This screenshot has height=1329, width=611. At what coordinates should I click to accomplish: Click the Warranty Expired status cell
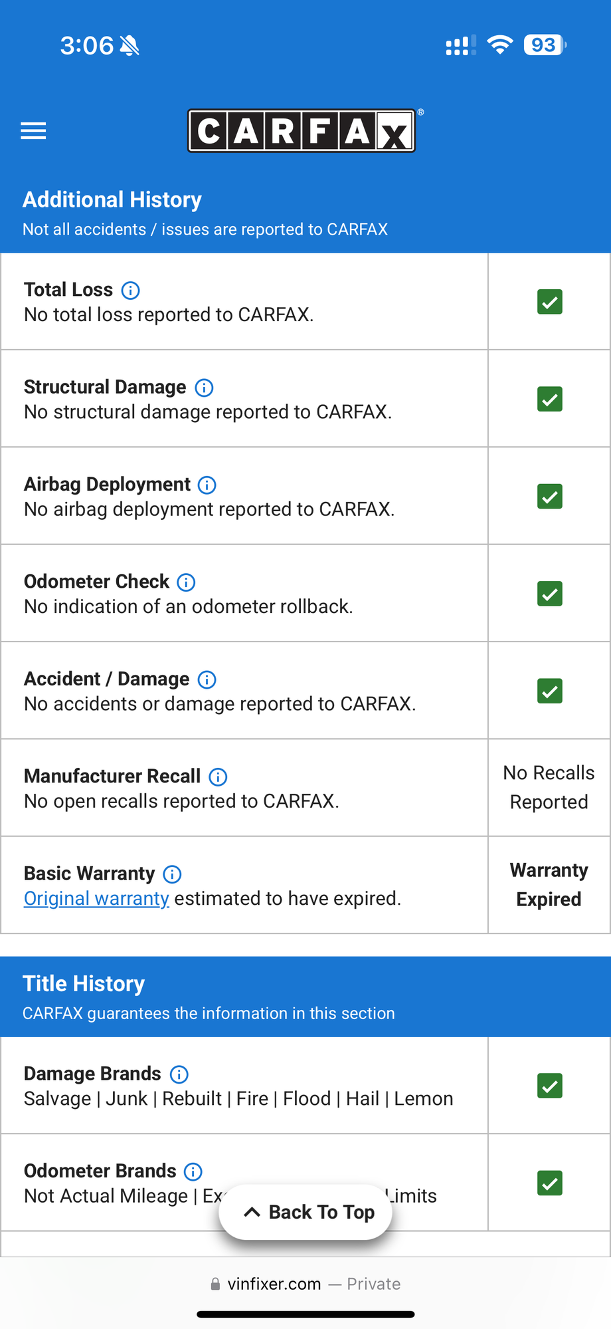point(549,885)
